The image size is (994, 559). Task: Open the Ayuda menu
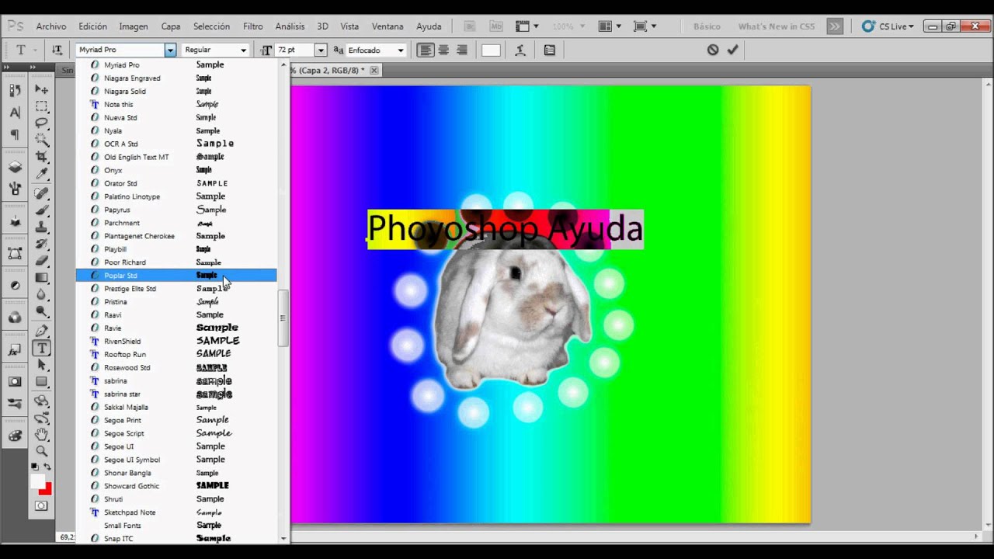point(429,26)
